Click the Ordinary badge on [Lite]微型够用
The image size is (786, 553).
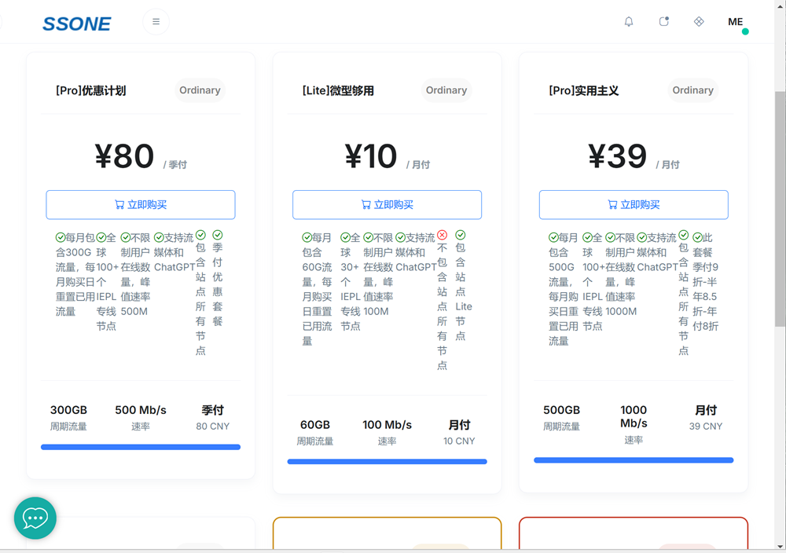(x=446, y=90)
